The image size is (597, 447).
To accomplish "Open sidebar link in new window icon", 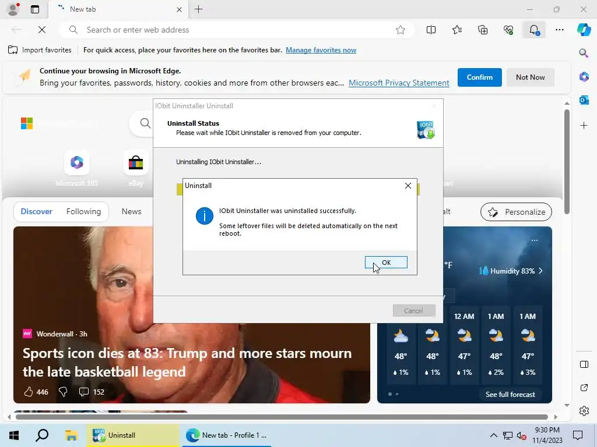I will coord(584,388).
